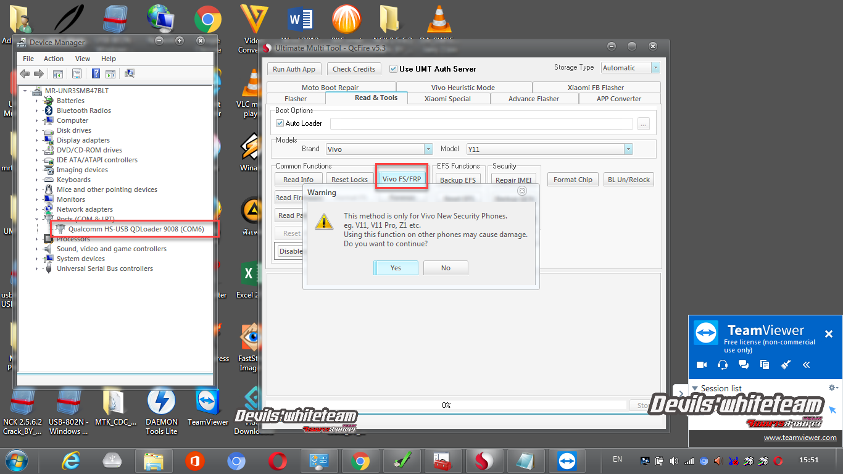Click the Forward arrow in Device Manager toolbar
The width and height of the screenshot is (843, 474).
(x=38, y=73)
